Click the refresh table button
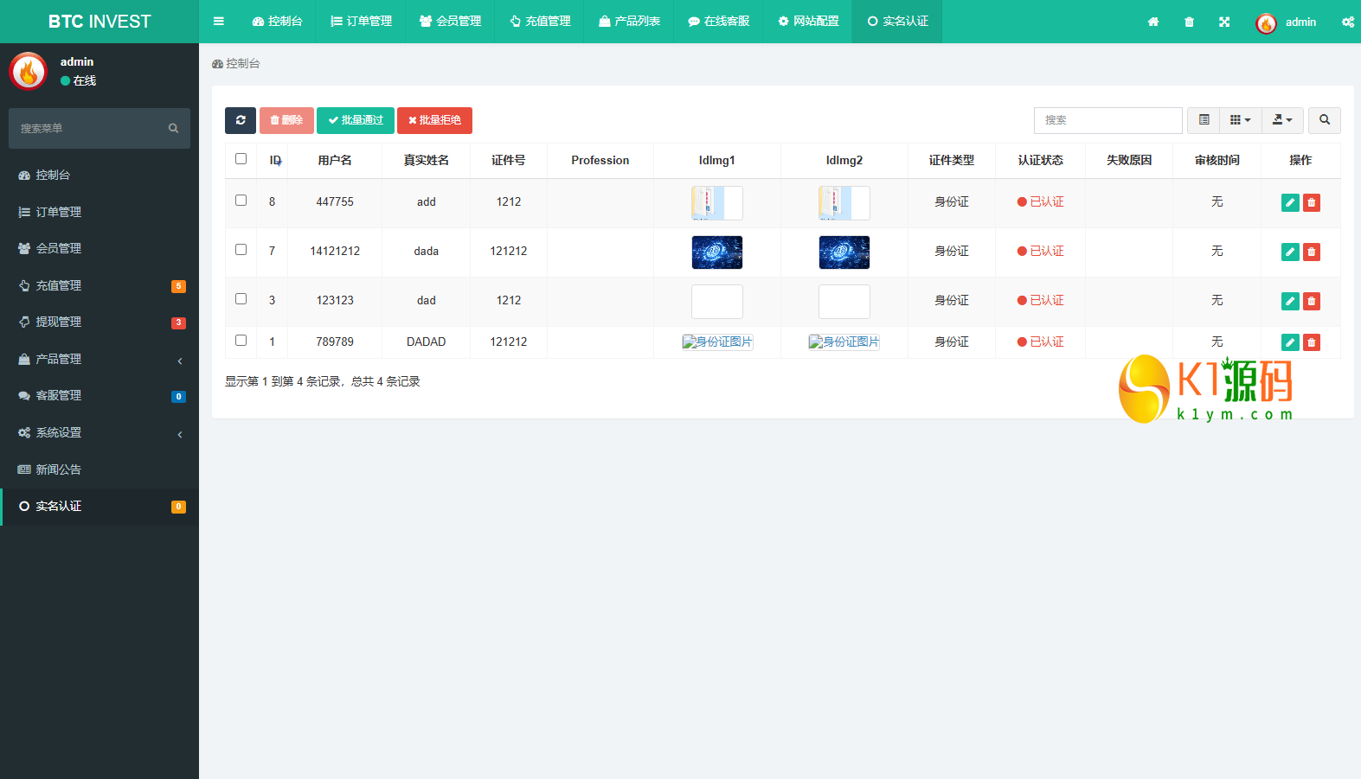Screen dimensions: 1361x779 click(241, 120)
